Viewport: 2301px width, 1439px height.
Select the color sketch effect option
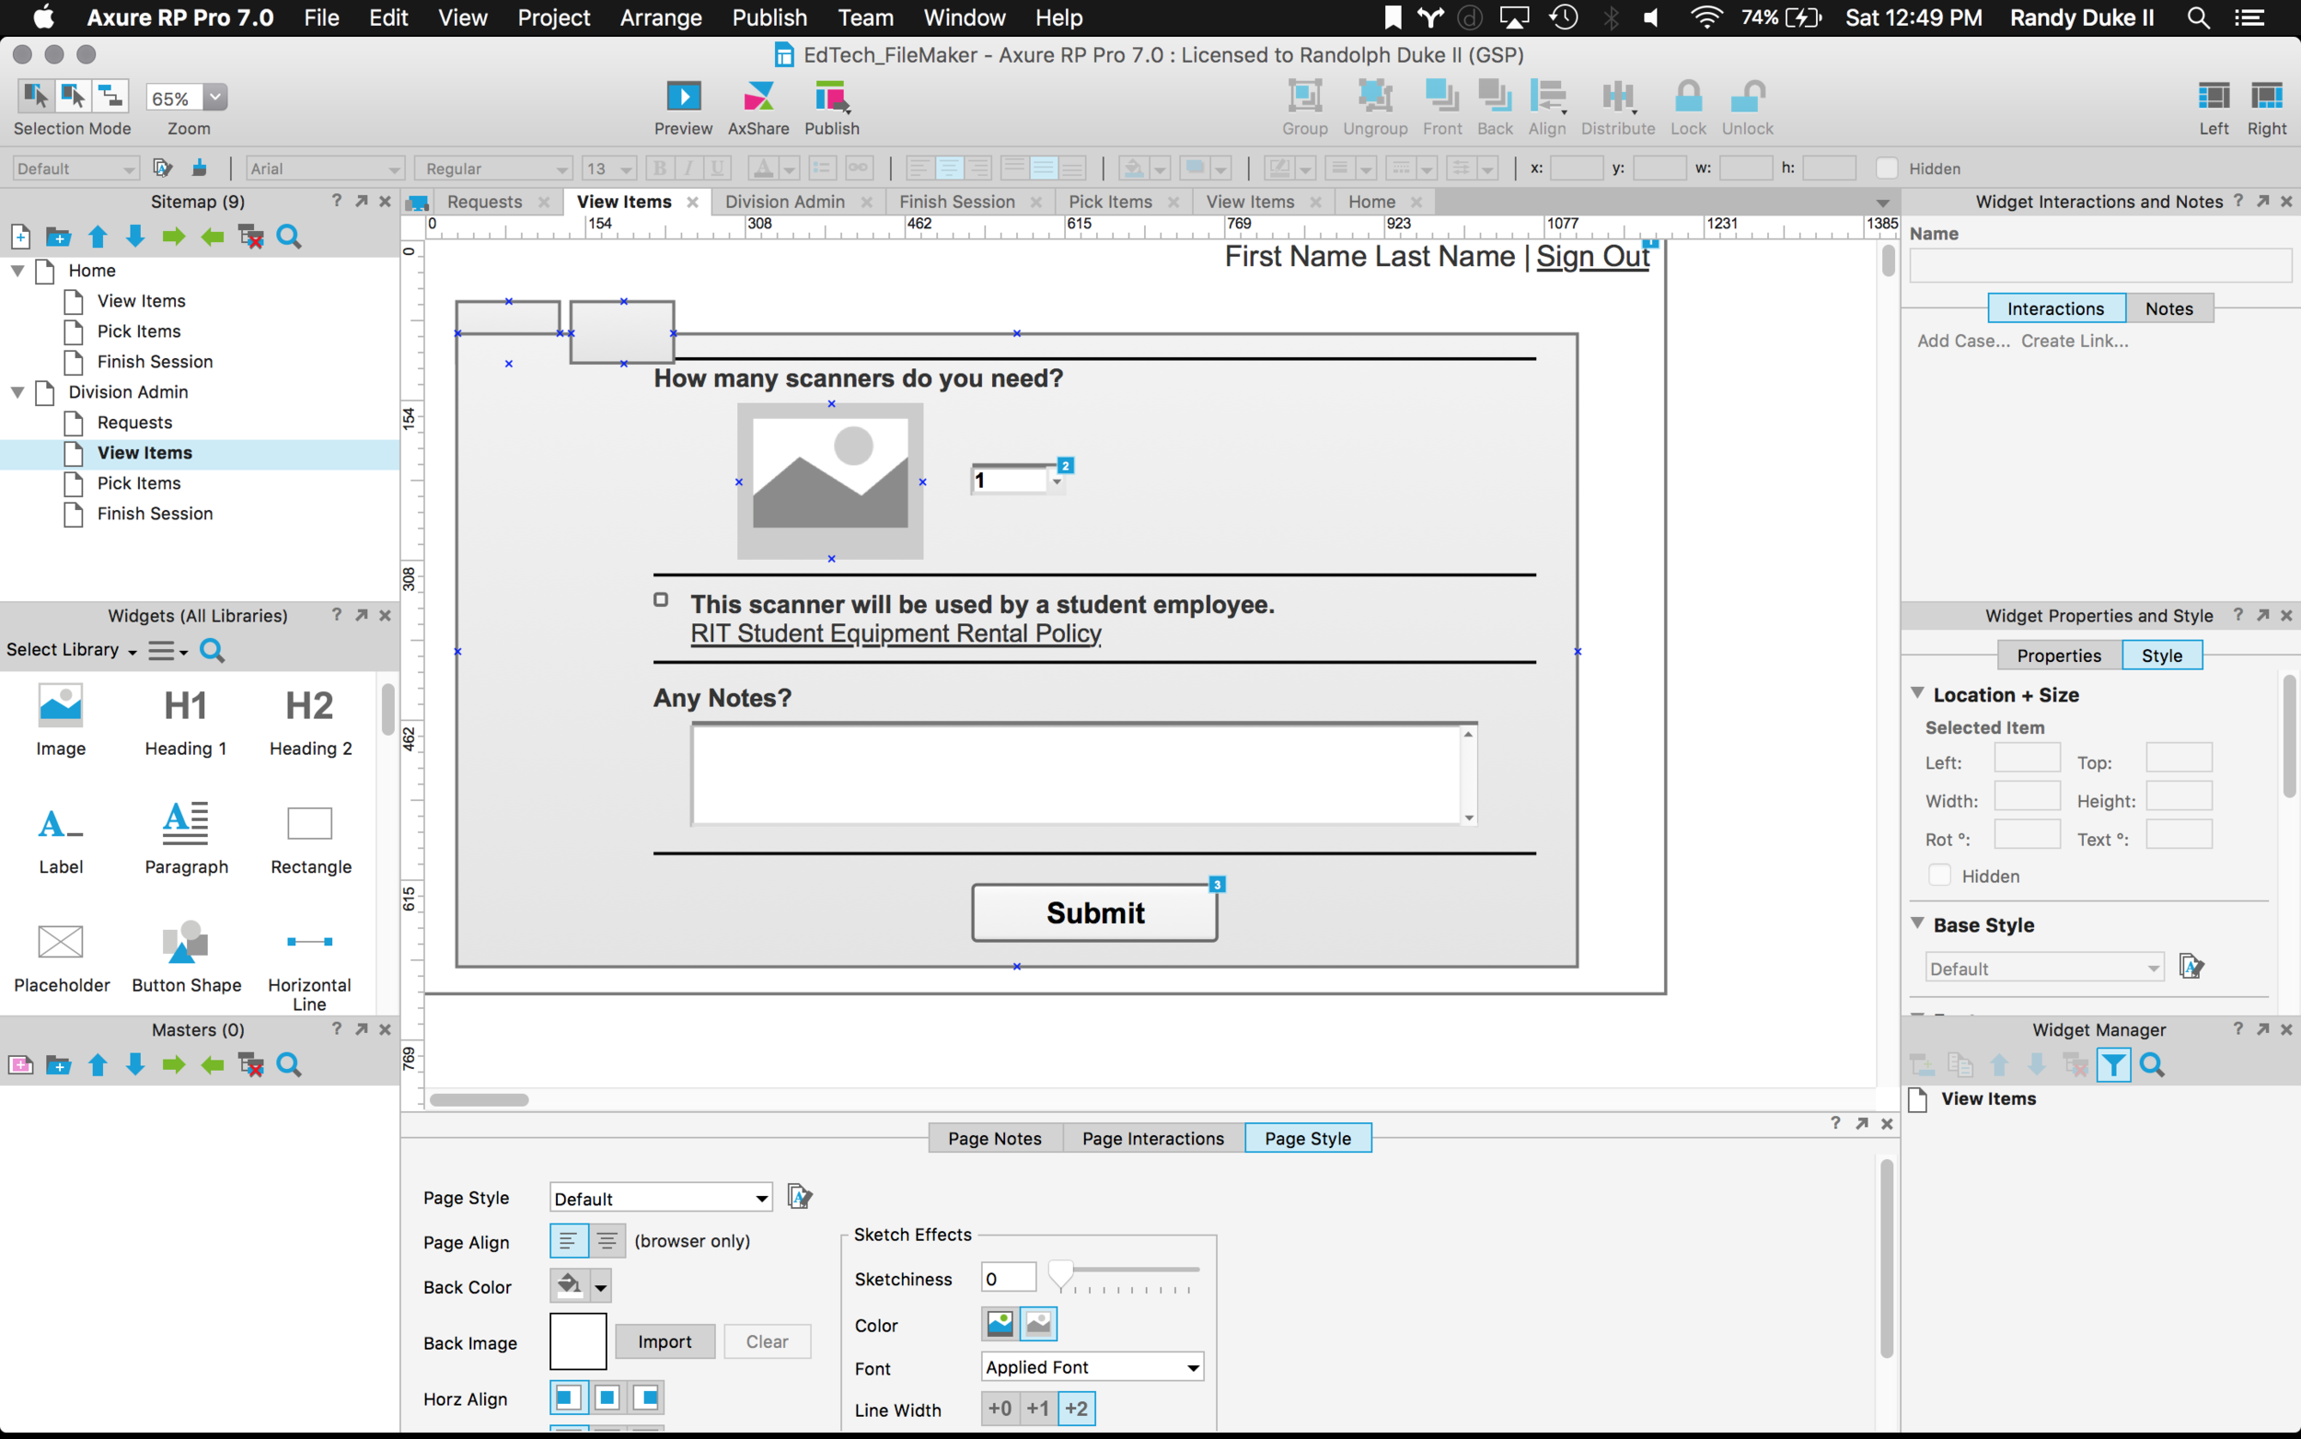coord(999,1324)
